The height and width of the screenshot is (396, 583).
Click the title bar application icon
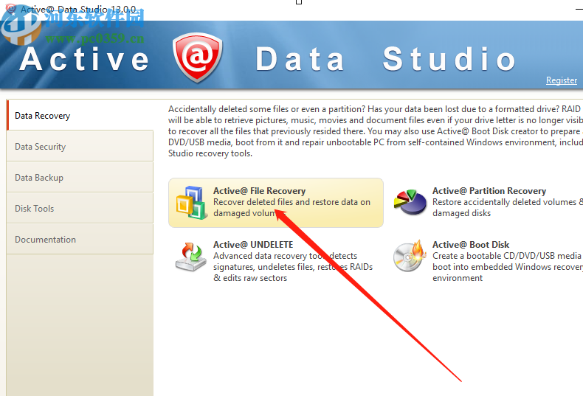point(11,8)
